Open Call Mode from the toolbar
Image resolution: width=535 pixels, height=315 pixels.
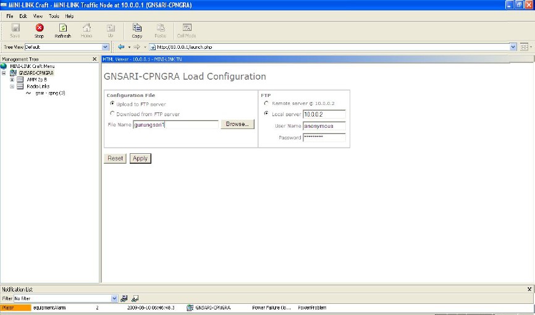[187, 28]
